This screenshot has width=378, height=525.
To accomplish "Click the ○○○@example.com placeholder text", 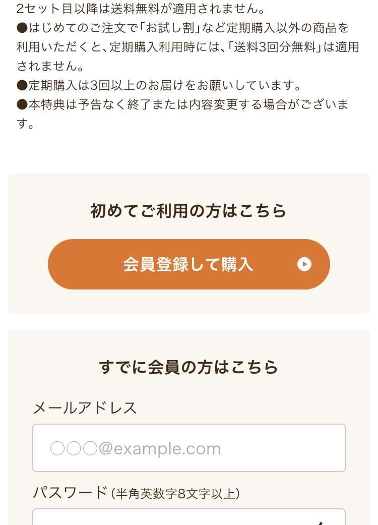I will pyautogui.click(x=135, y=448).
